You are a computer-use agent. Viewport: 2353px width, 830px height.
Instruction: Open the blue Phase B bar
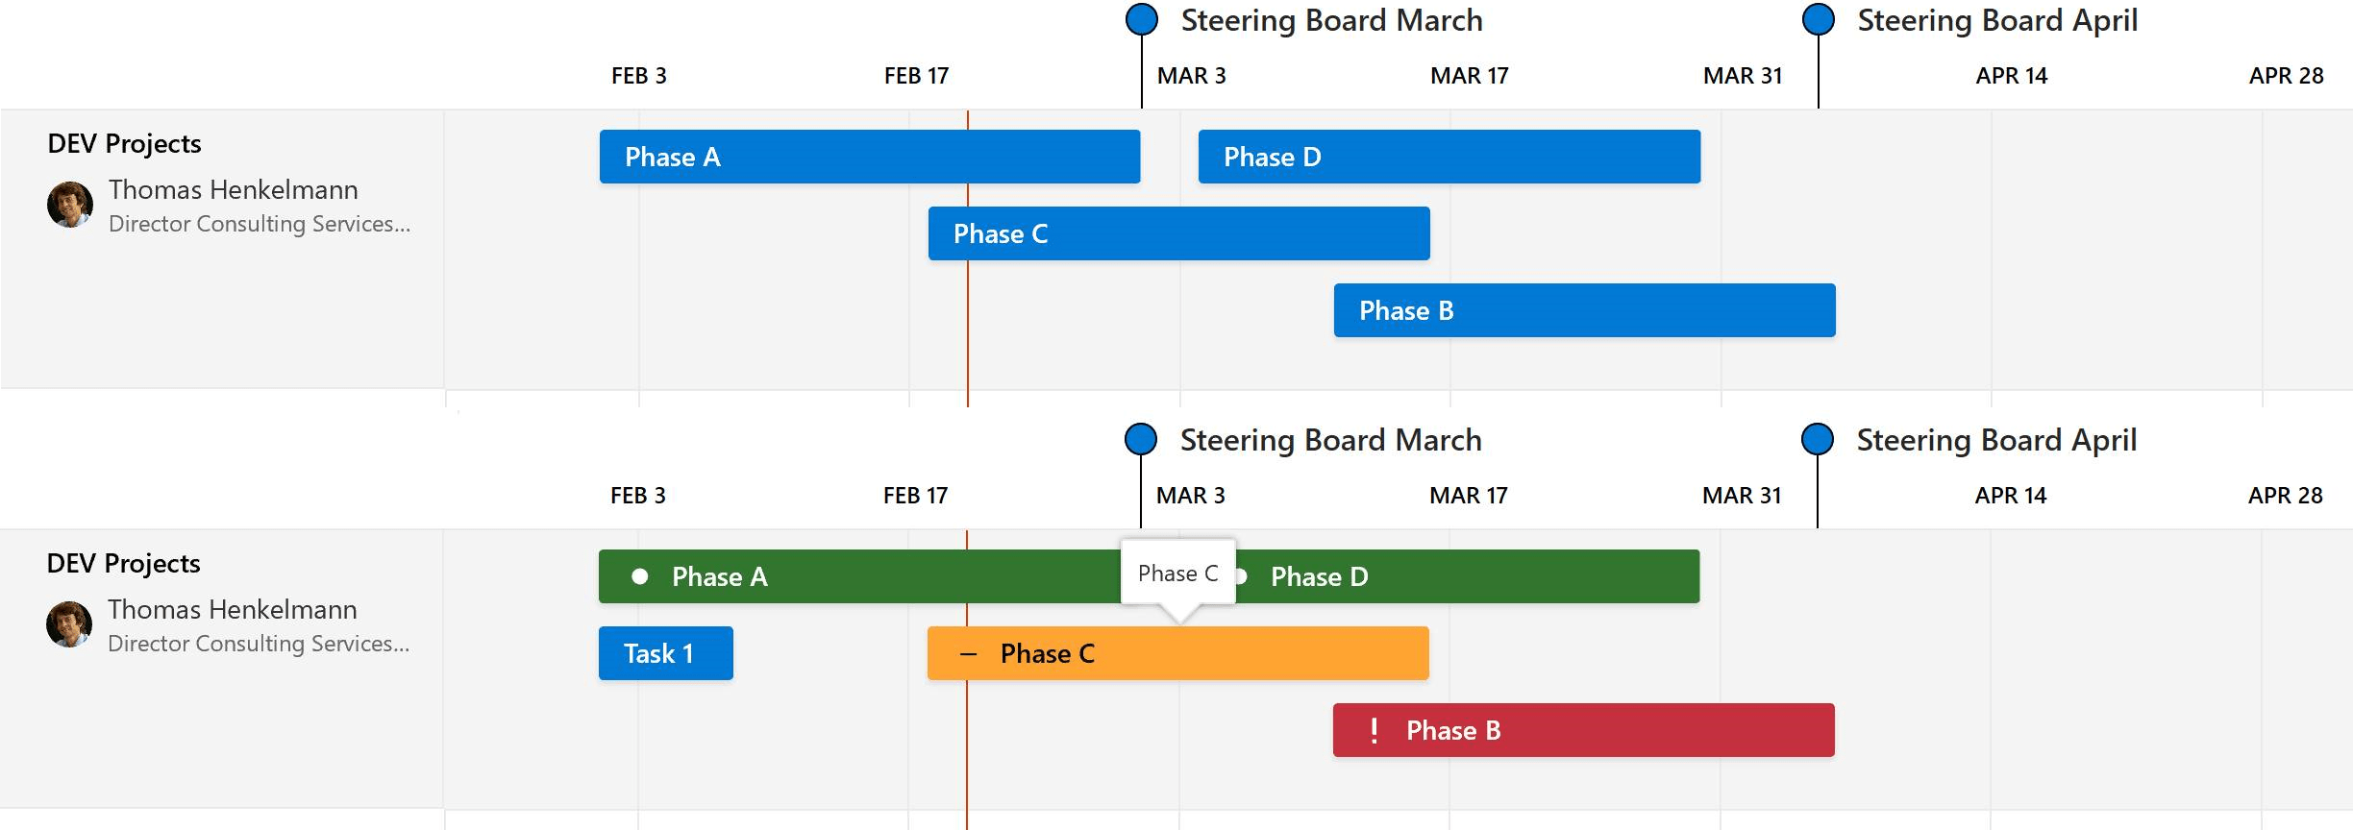(x=1584, y=310)
